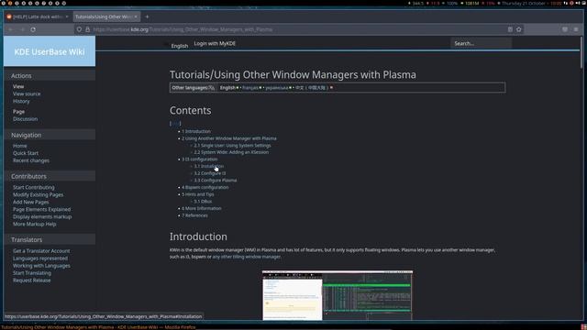Jump to 2.1 Single User: System Settings
Viewport: 587px width, 330px height.
coord(232,146)
